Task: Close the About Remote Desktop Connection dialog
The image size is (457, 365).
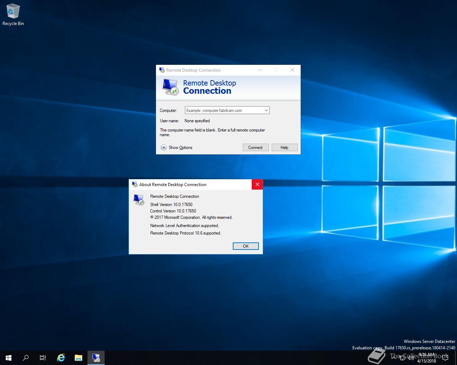Action: click(257, 184)
